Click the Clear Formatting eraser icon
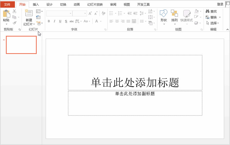This screenshot has width=230, height=145. tap(103, 14)
